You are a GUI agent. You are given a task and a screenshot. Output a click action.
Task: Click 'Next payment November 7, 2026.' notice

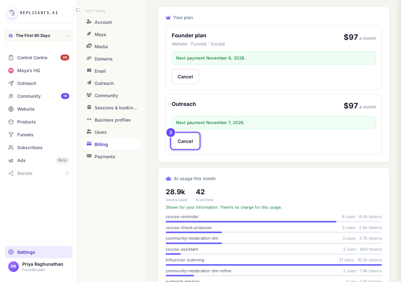(x=274, y=123)
